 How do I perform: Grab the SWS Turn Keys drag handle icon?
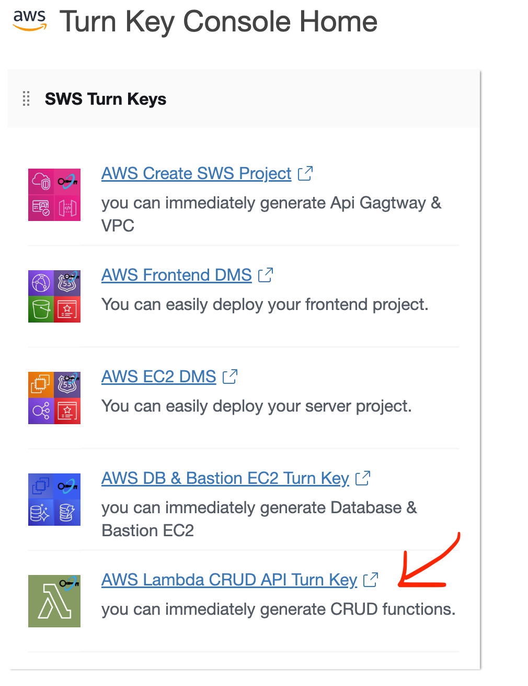(x=26, y=98)
